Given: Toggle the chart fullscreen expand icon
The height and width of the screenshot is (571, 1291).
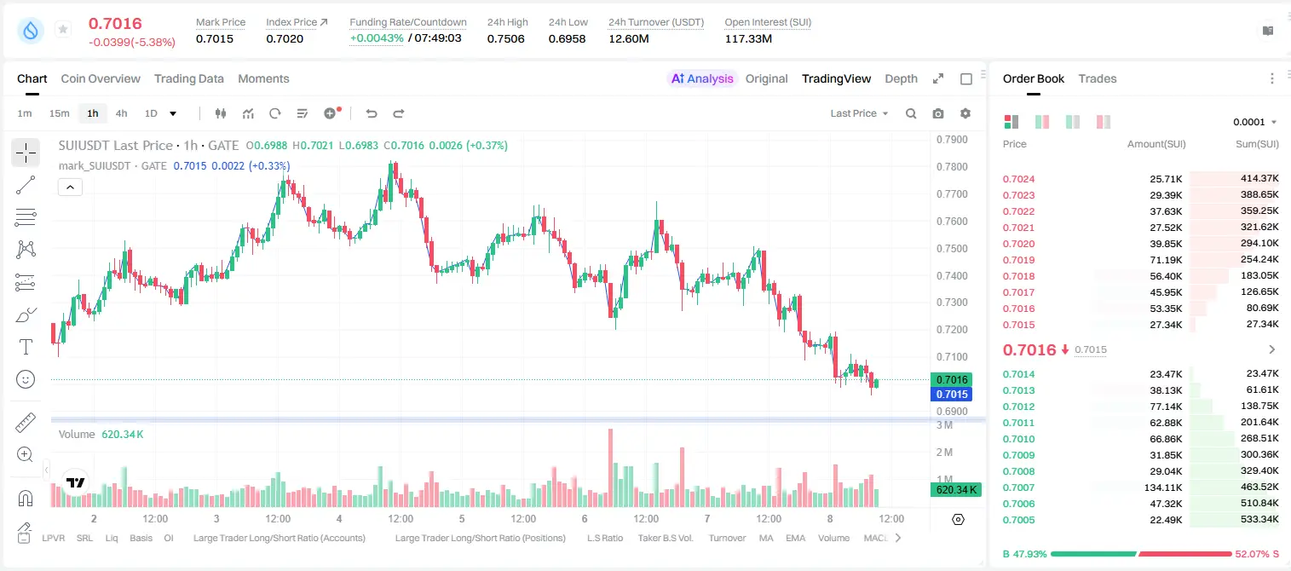Looking at the screenshot, I should coord(938,78).
